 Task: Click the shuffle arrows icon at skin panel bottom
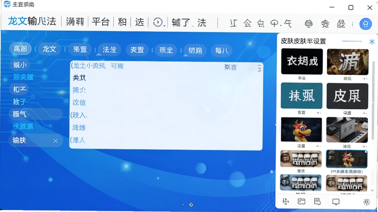click(x=286, y=202)
